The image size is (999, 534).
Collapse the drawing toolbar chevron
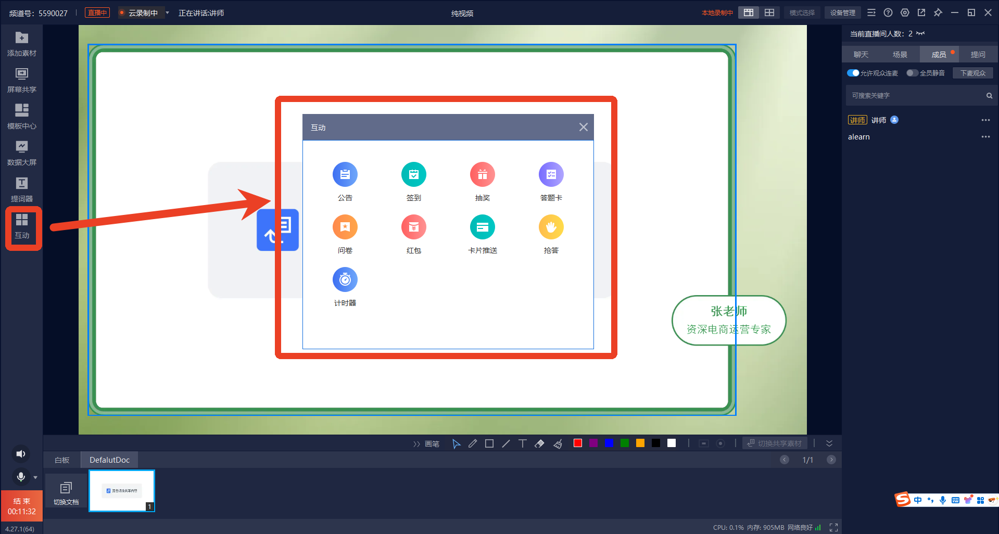point(829,443)
